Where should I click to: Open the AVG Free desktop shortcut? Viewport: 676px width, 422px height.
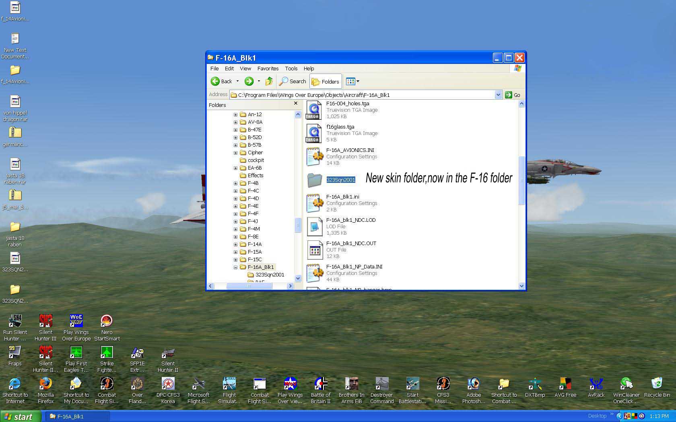565,388
